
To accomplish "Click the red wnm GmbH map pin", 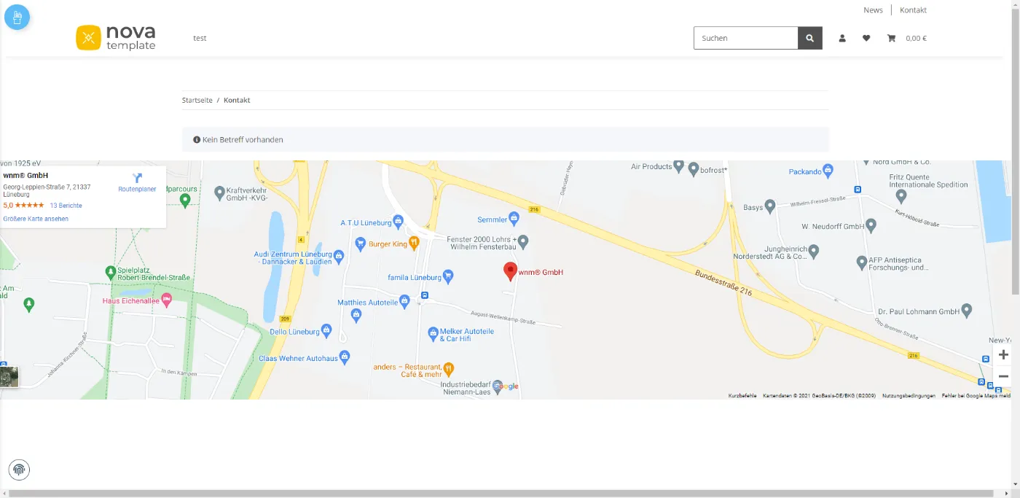I will tap(511, 271).
